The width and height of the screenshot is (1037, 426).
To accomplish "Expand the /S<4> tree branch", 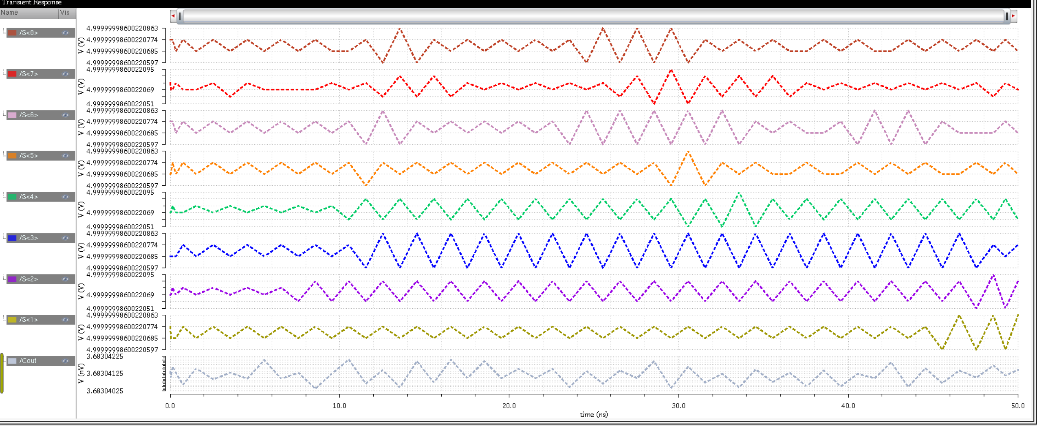I will click(x=4, y=196).
